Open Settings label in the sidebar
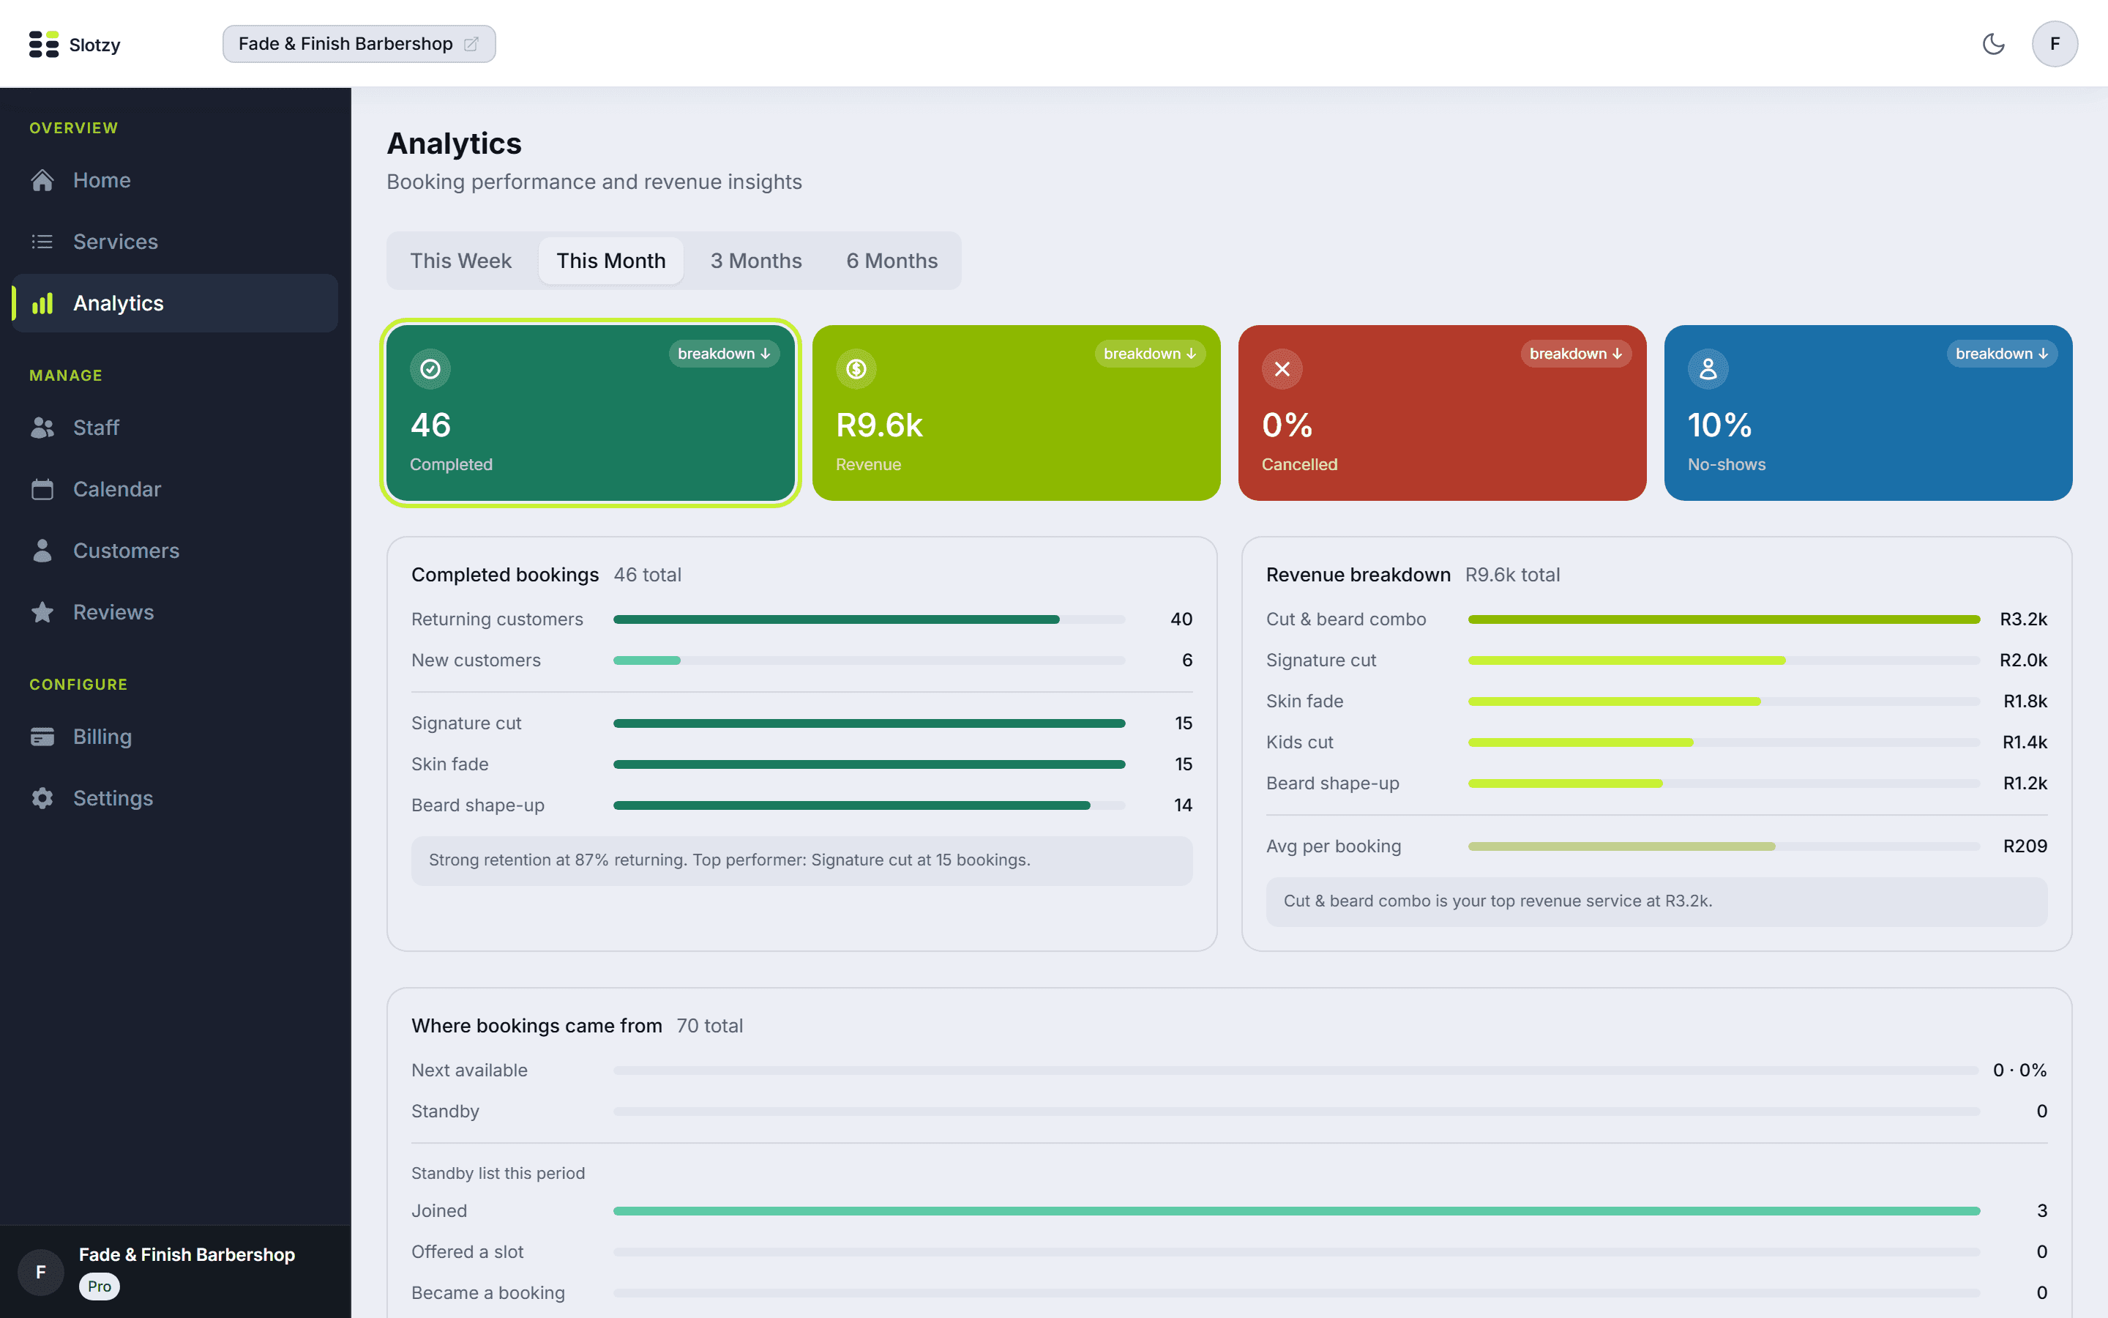 tap(113, 798)
